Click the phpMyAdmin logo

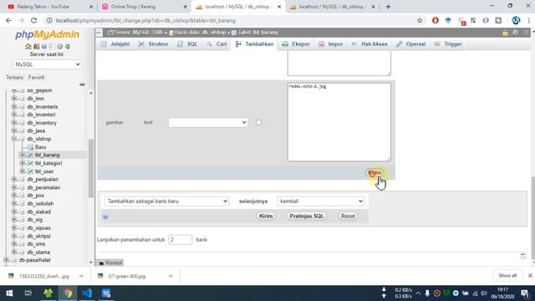(47, 34)
